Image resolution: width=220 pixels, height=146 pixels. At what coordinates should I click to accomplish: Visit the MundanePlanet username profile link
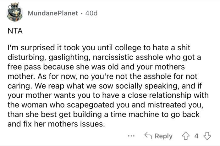[52, 14]
